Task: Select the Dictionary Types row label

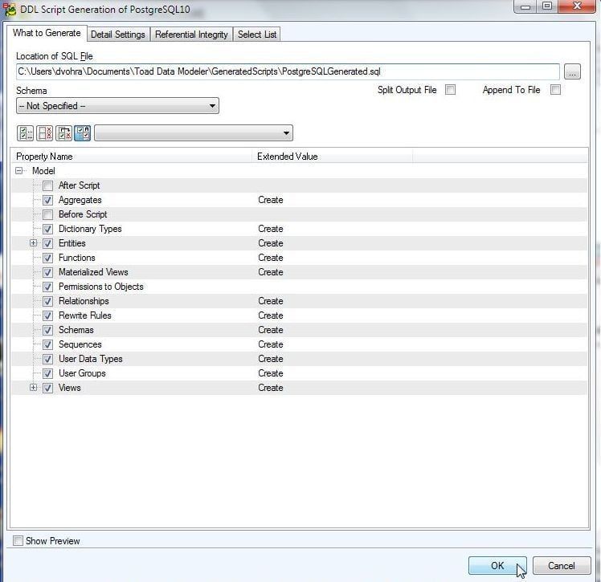Action: tap(90, 229)
